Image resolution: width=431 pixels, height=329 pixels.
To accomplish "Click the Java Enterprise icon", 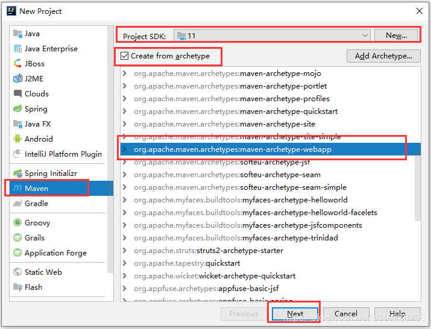I will [17, 49].
